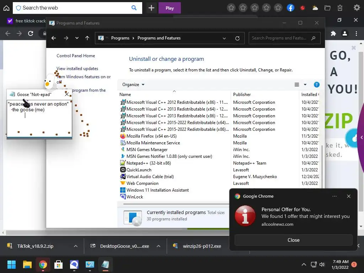364x273 pixels.
Task: Expand options for TikTok_v18.9.2.zip download
Action: pyautogui.click(x=76, y=246)
